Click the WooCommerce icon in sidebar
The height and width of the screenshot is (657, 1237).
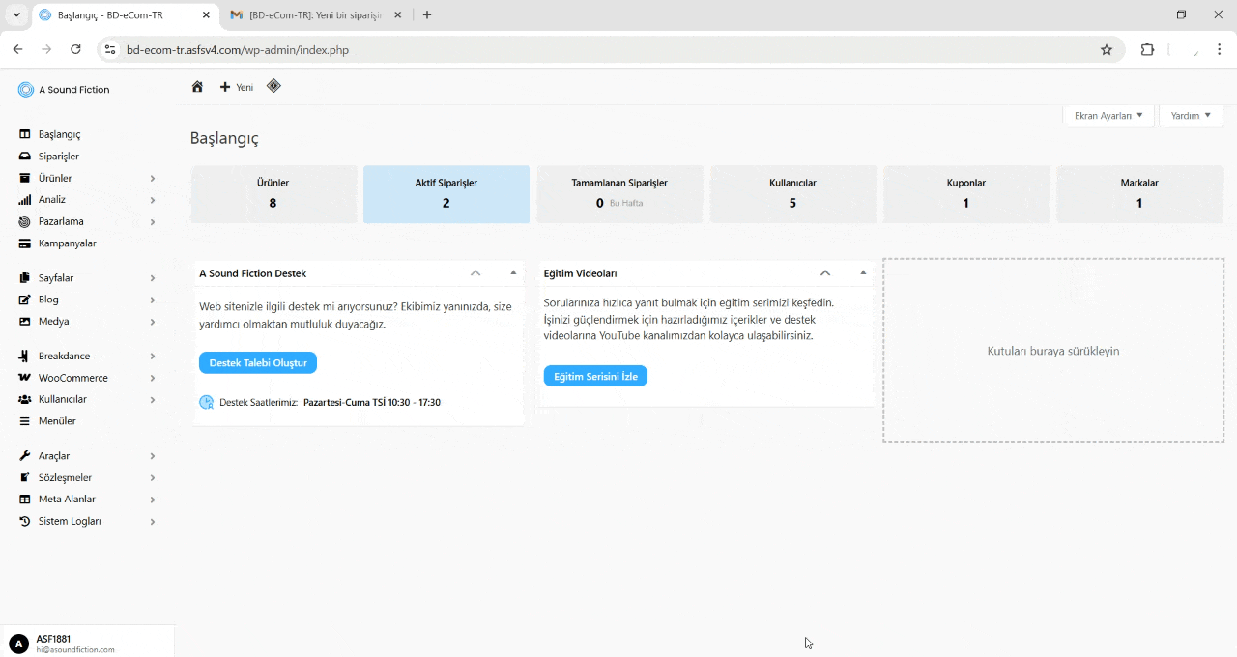click(x=23, y=377)
